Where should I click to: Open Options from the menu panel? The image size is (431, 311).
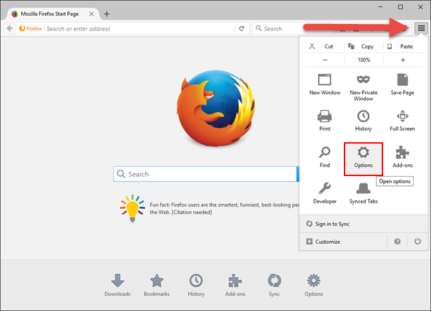point(363,159)
